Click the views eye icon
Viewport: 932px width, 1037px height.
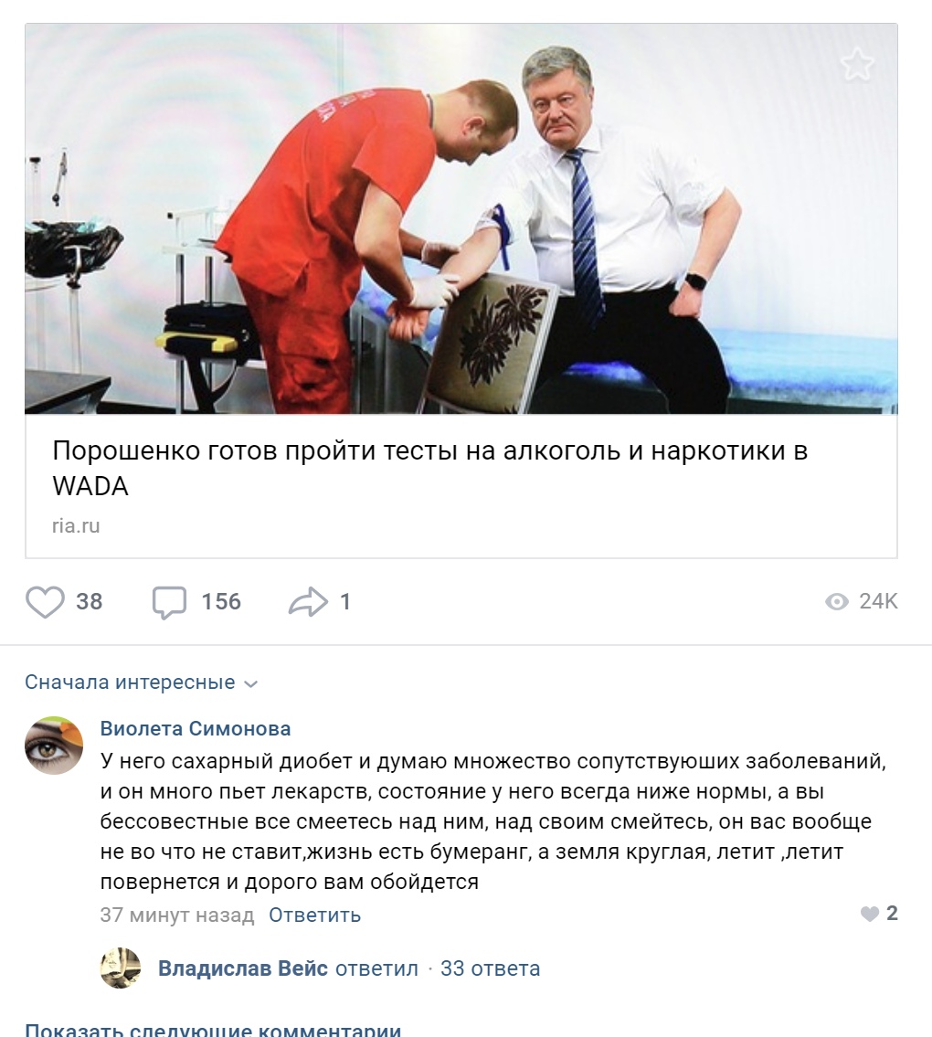[837, 601]
